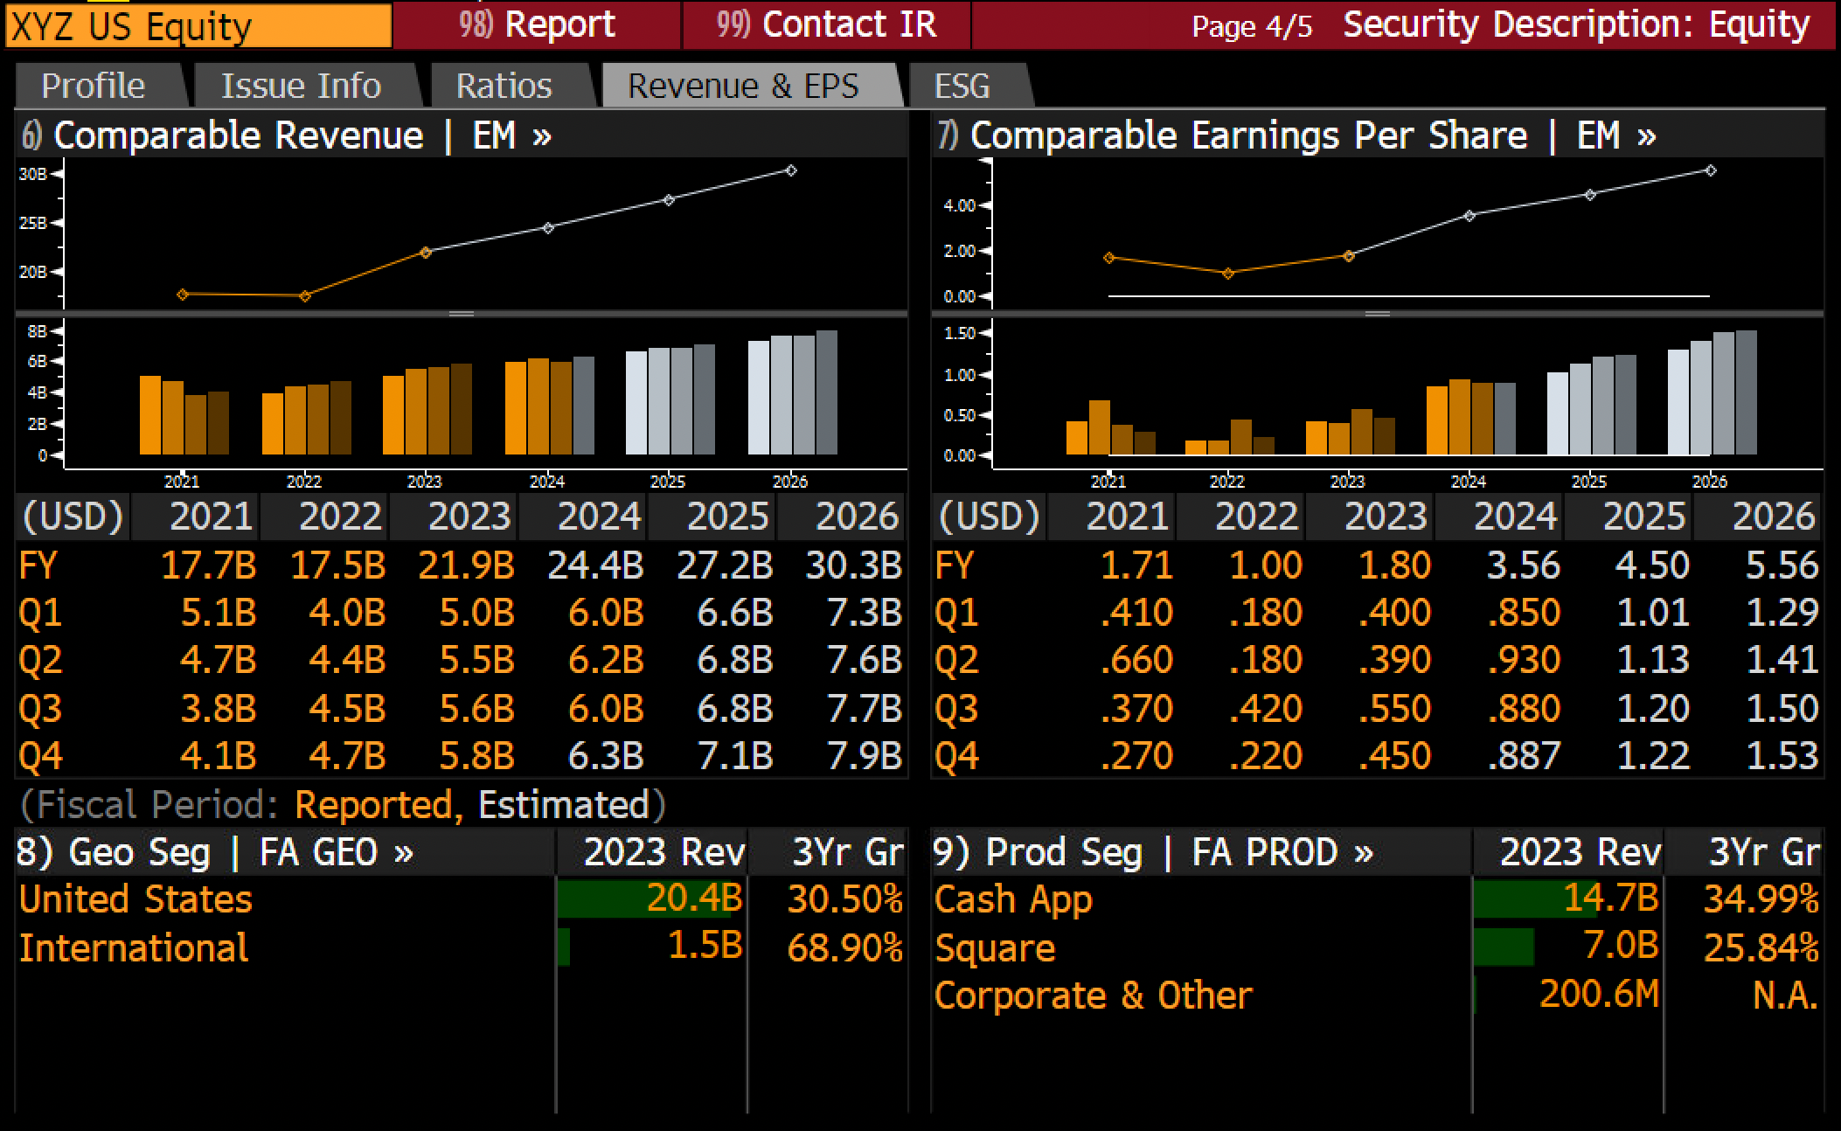Click the XYZ US Equity ticker field
The width and height of the screenshot is (1841, 1131).
[x=198, y=25]
